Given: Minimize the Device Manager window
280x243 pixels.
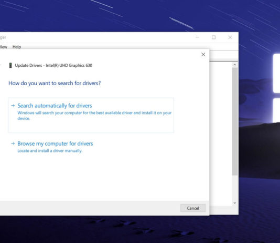Looking at the screenshot, I should [197, 37].
